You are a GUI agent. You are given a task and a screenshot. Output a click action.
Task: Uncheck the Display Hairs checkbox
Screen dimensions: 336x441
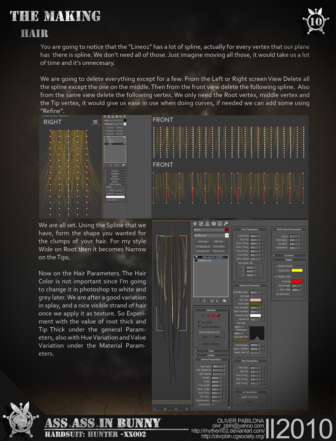point(276,277)
